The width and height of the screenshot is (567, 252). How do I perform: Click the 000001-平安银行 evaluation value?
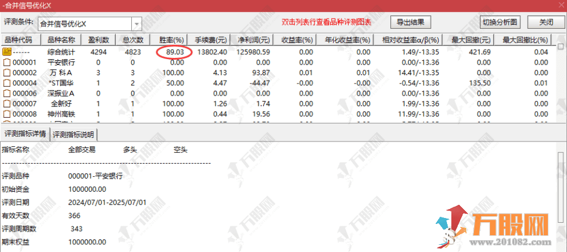tap(95, 176)
